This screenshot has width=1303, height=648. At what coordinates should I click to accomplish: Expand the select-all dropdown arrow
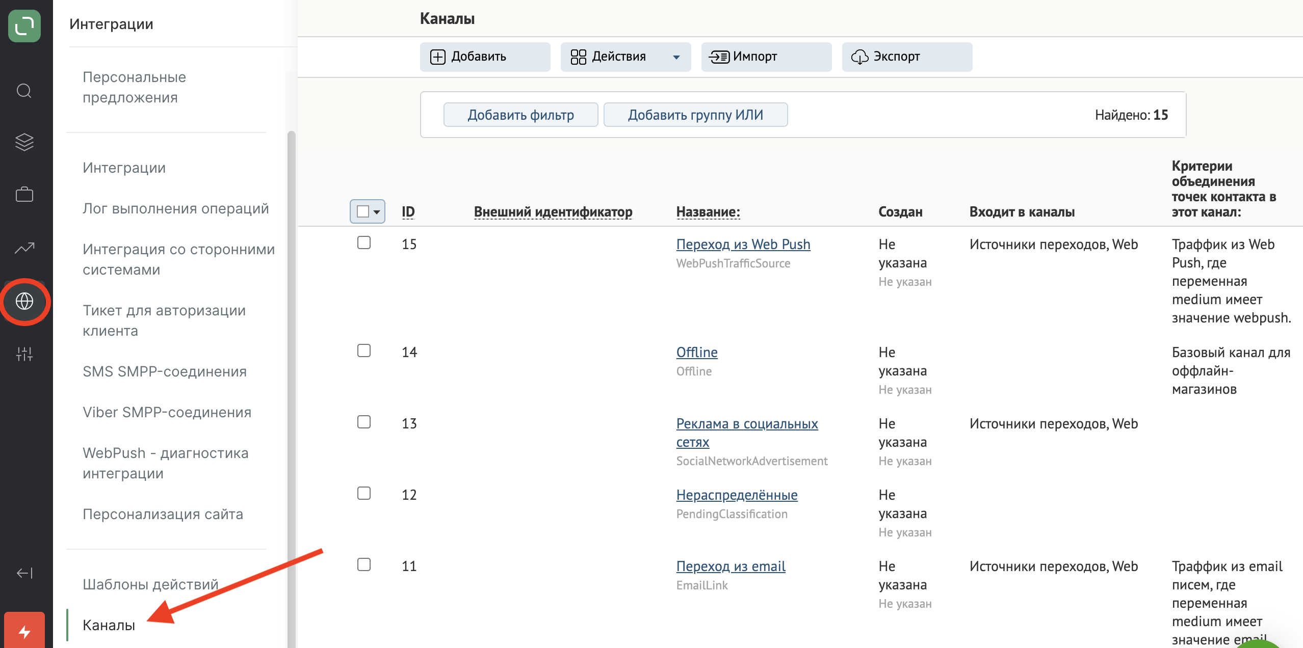pos(377,212)
